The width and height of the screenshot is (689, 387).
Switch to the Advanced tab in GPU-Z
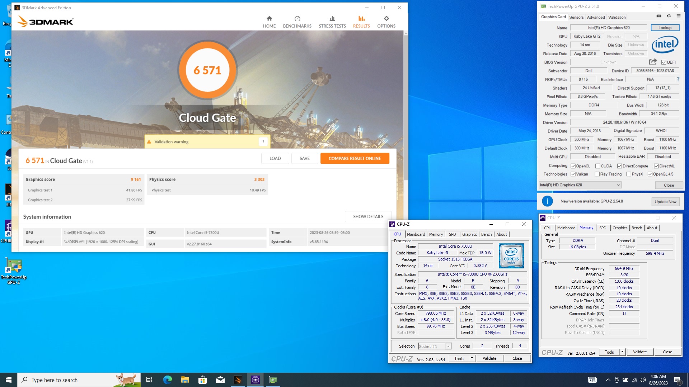[x=596, y=17]
